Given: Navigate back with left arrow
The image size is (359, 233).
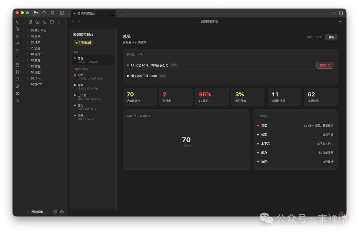Looking at the screenshot, I should [x=73, y=22].
